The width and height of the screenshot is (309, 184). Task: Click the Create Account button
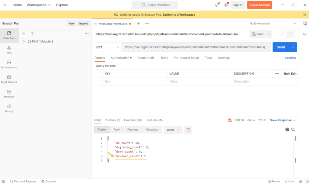pyautogui.click(x=260, y=5)
